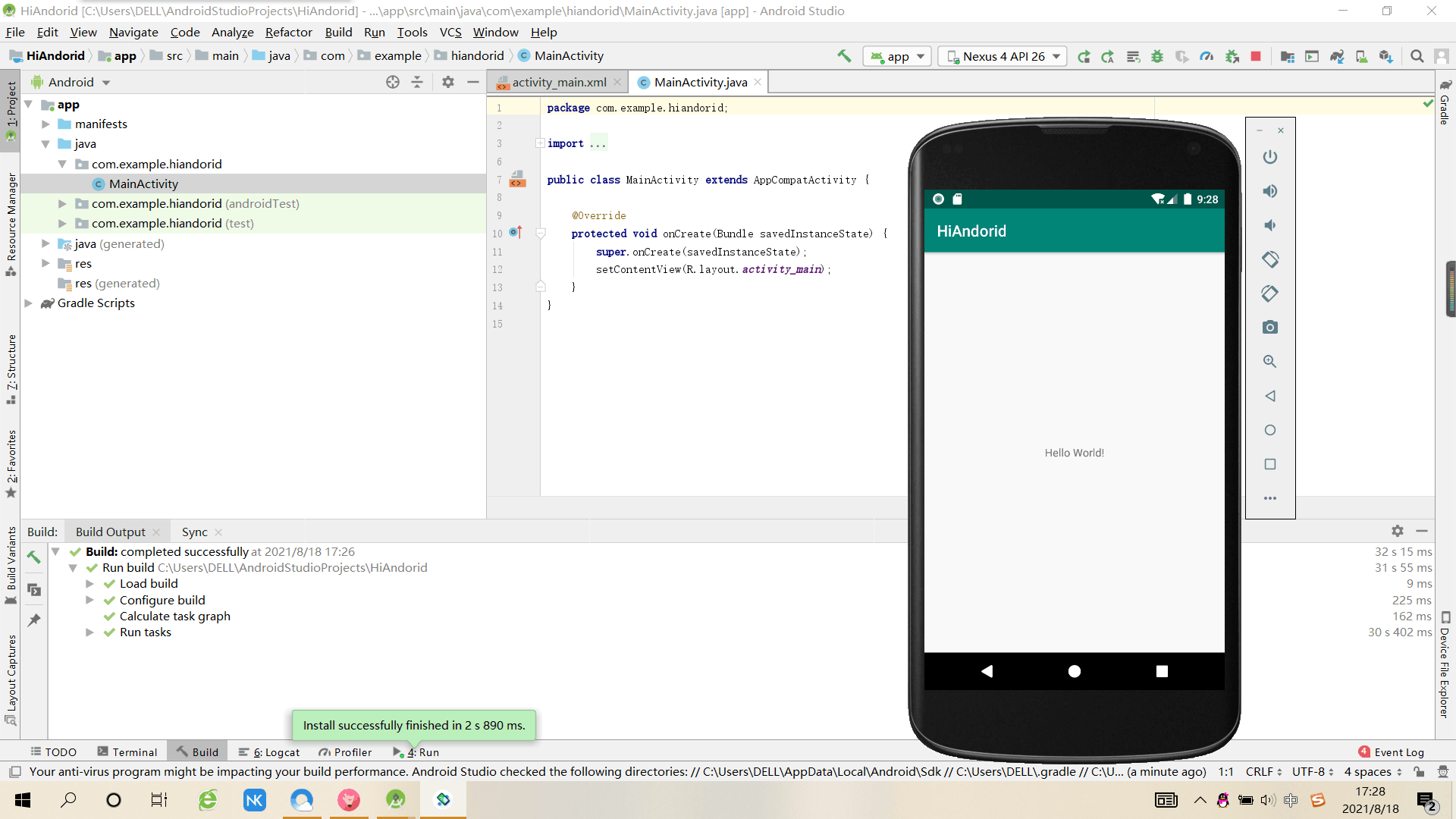Screen dimensions: 1456x819
Task: Take emulator screenshot with camera icon
Action: tap(1270, 328)
